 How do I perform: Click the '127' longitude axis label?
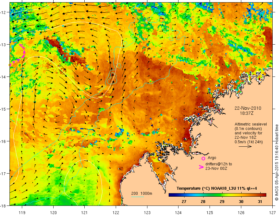[272, 212]
